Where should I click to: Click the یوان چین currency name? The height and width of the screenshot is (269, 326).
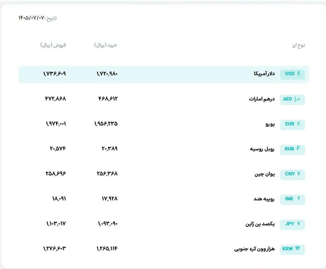(264, 174)
